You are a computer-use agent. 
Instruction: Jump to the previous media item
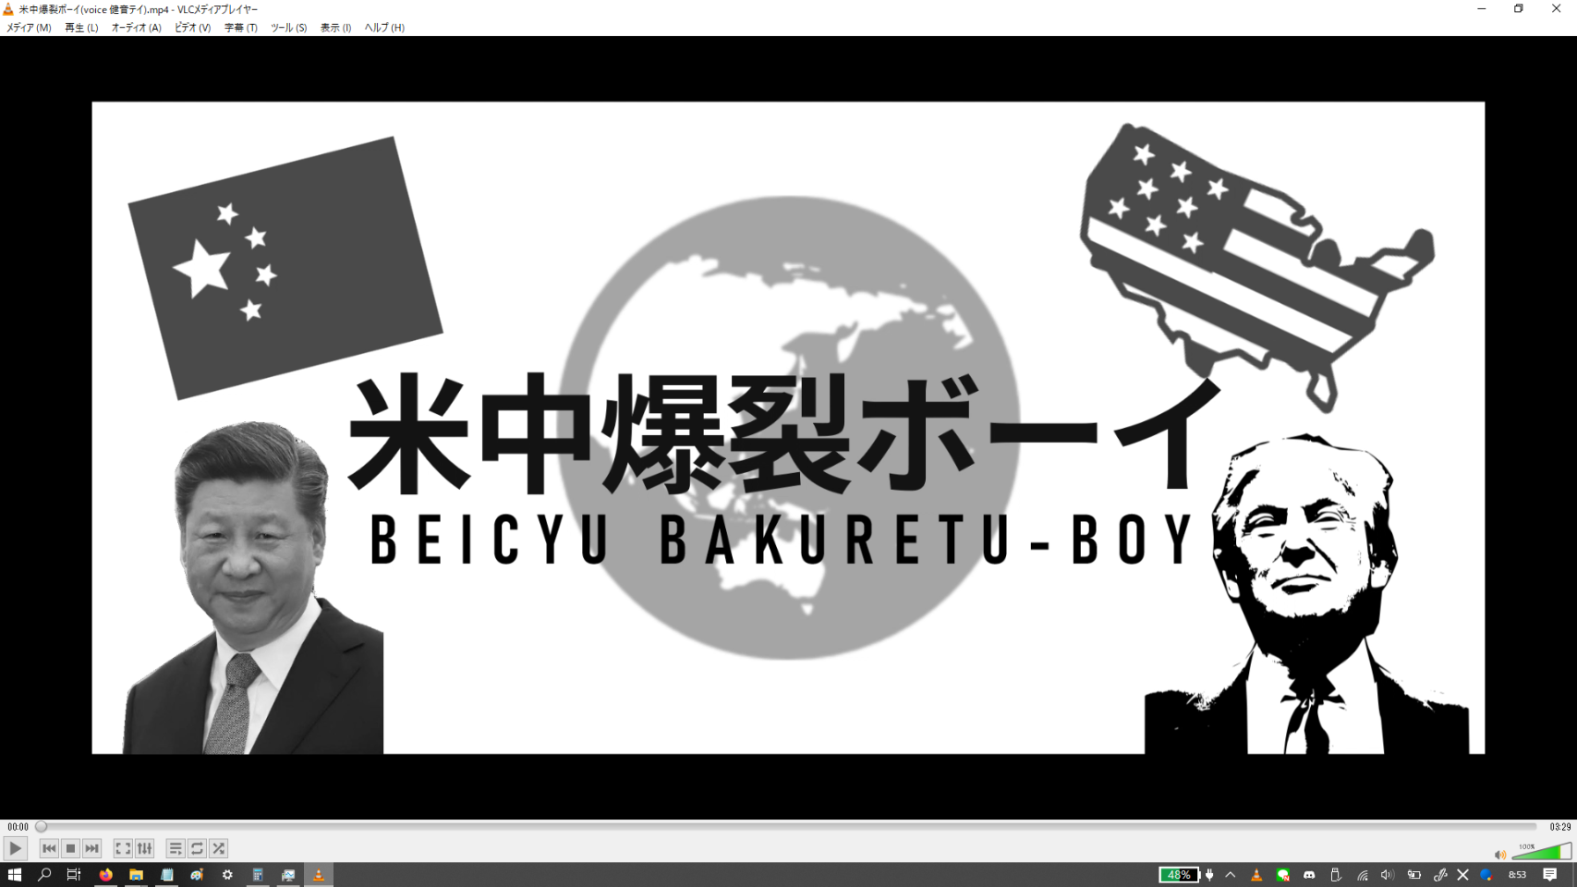49,848
